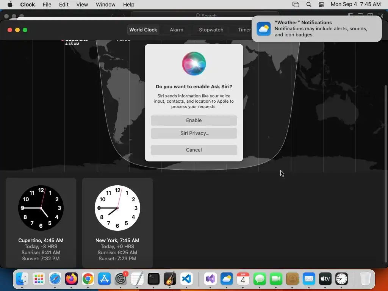Open Messages from the Dock
The height and width of the screenshot is (291, 388).
(x=260, y=279)
